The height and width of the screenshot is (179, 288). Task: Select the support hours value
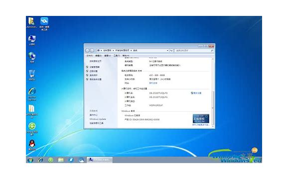[160, 80]
